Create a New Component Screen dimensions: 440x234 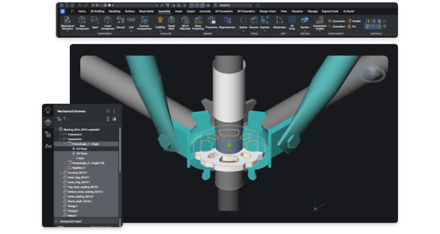(82, 23)
